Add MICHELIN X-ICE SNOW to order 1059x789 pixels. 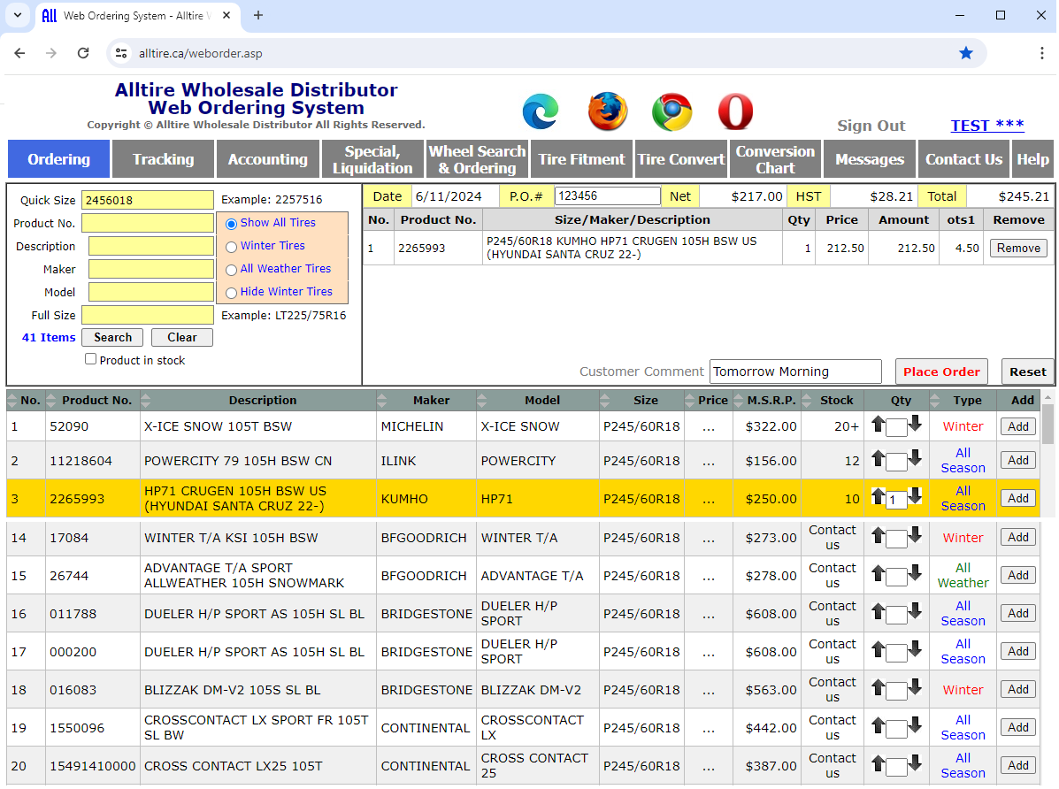pos(1017,426)
